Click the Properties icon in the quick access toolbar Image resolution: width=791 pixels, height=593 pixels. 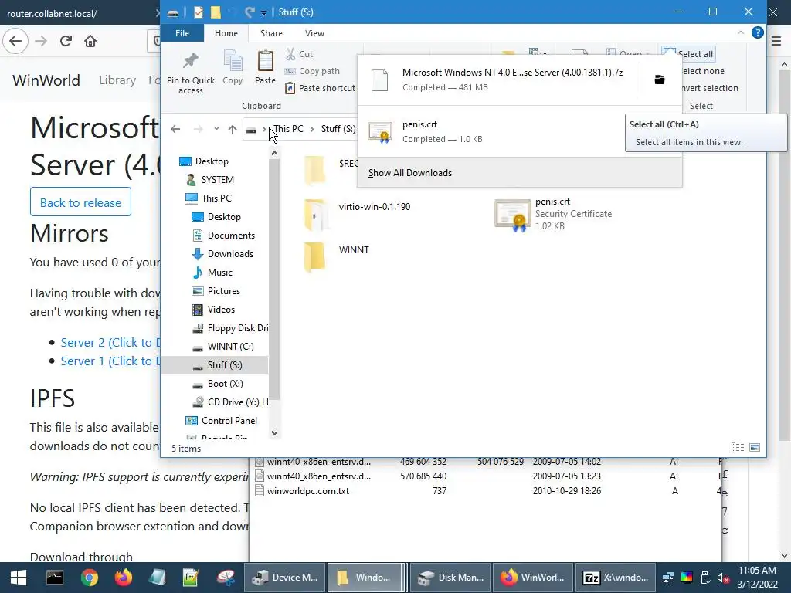coord(199,12)
